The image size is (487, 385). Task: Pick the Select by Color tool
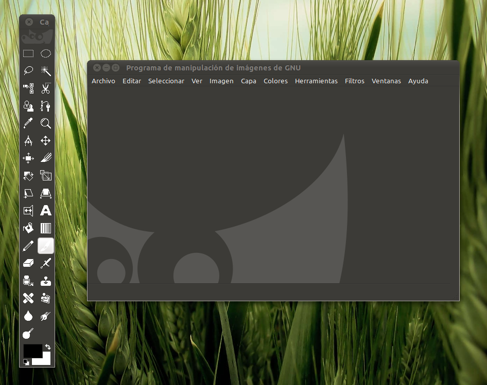[28, 88]
